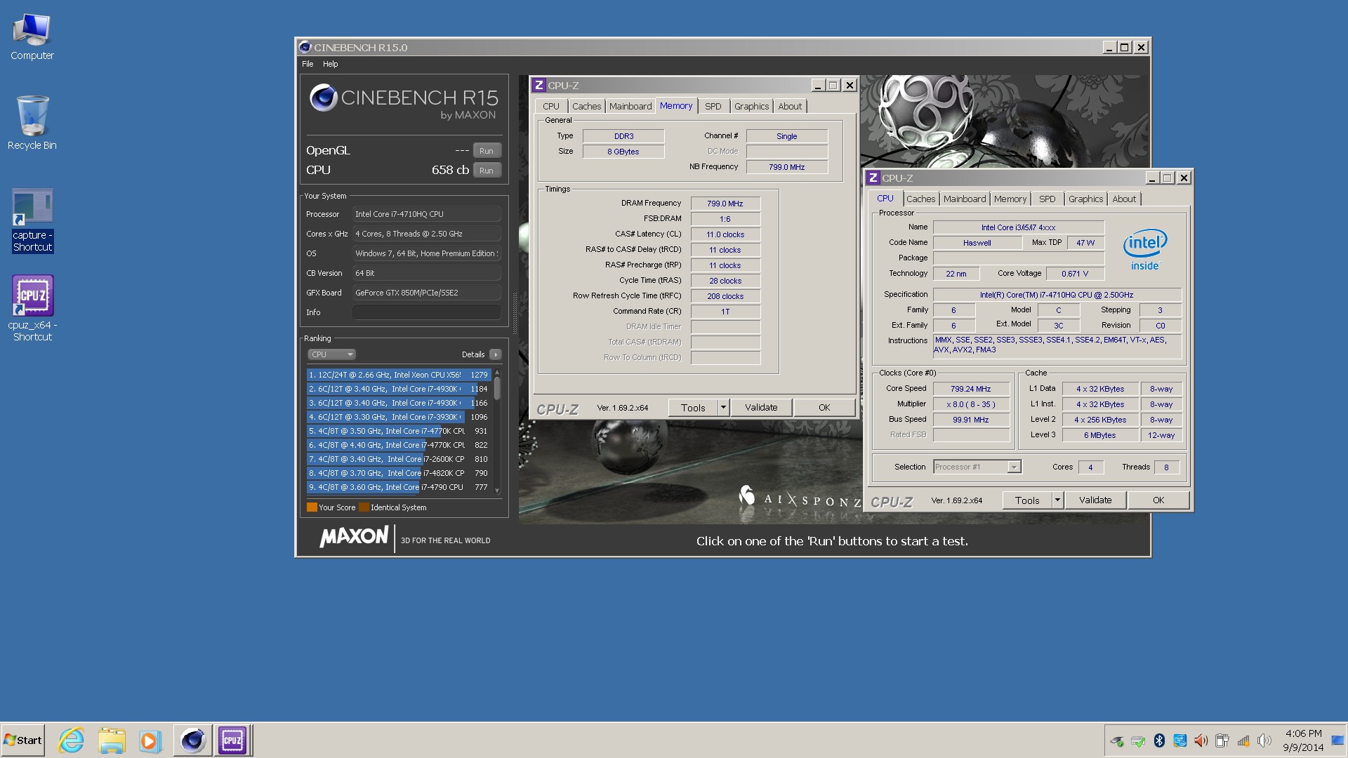The width and height of the screenshot is (1348, 758).
Task: Switch to CPU-Z on the taskbar
Action: [232, 740]
